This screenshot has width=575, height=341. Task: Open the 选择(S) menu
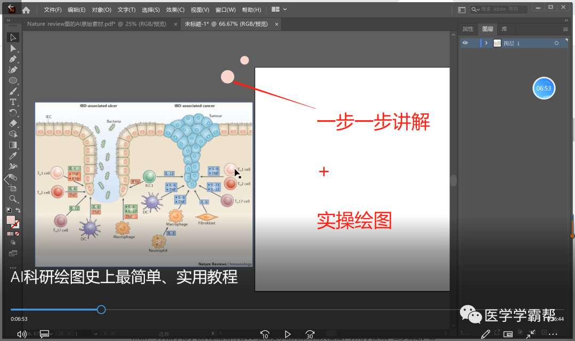(x=151, y=10)
